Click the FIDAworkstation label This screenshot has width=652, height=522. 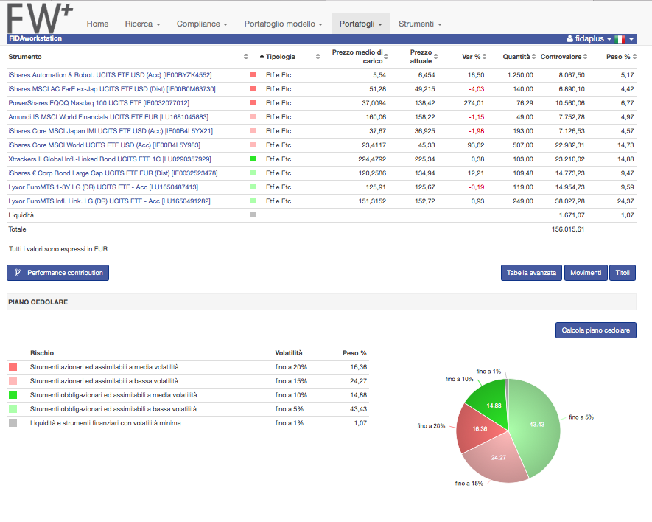(35, 38)
